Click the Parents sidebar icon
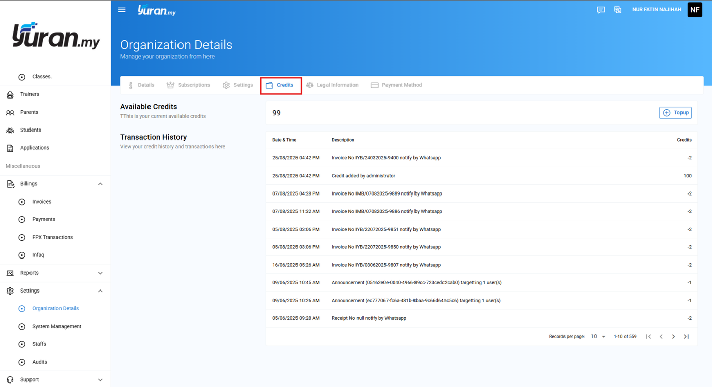Image resolution: width=712 pixels, height=387 pixels. click(10, 112)
